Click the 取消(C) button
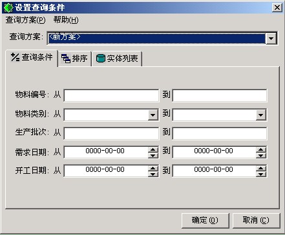 coord(256,220)
